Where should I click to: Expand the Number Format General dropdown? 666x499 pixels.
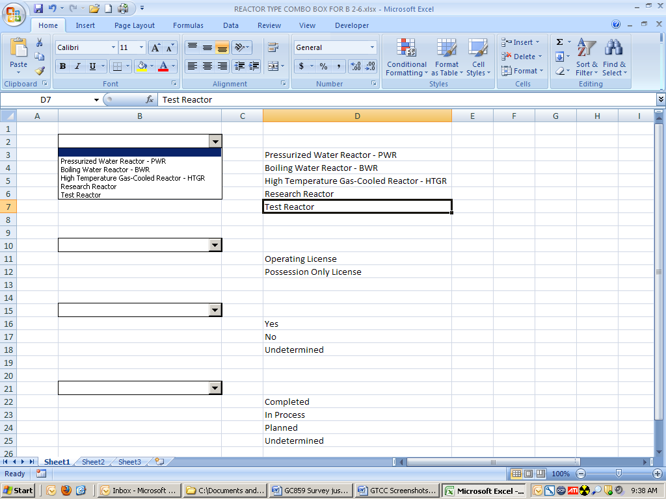pos(372,47)
